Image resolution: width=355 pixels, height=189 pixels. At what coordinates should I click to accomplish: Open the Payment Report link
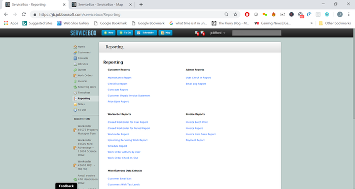(x=195, y=140)
